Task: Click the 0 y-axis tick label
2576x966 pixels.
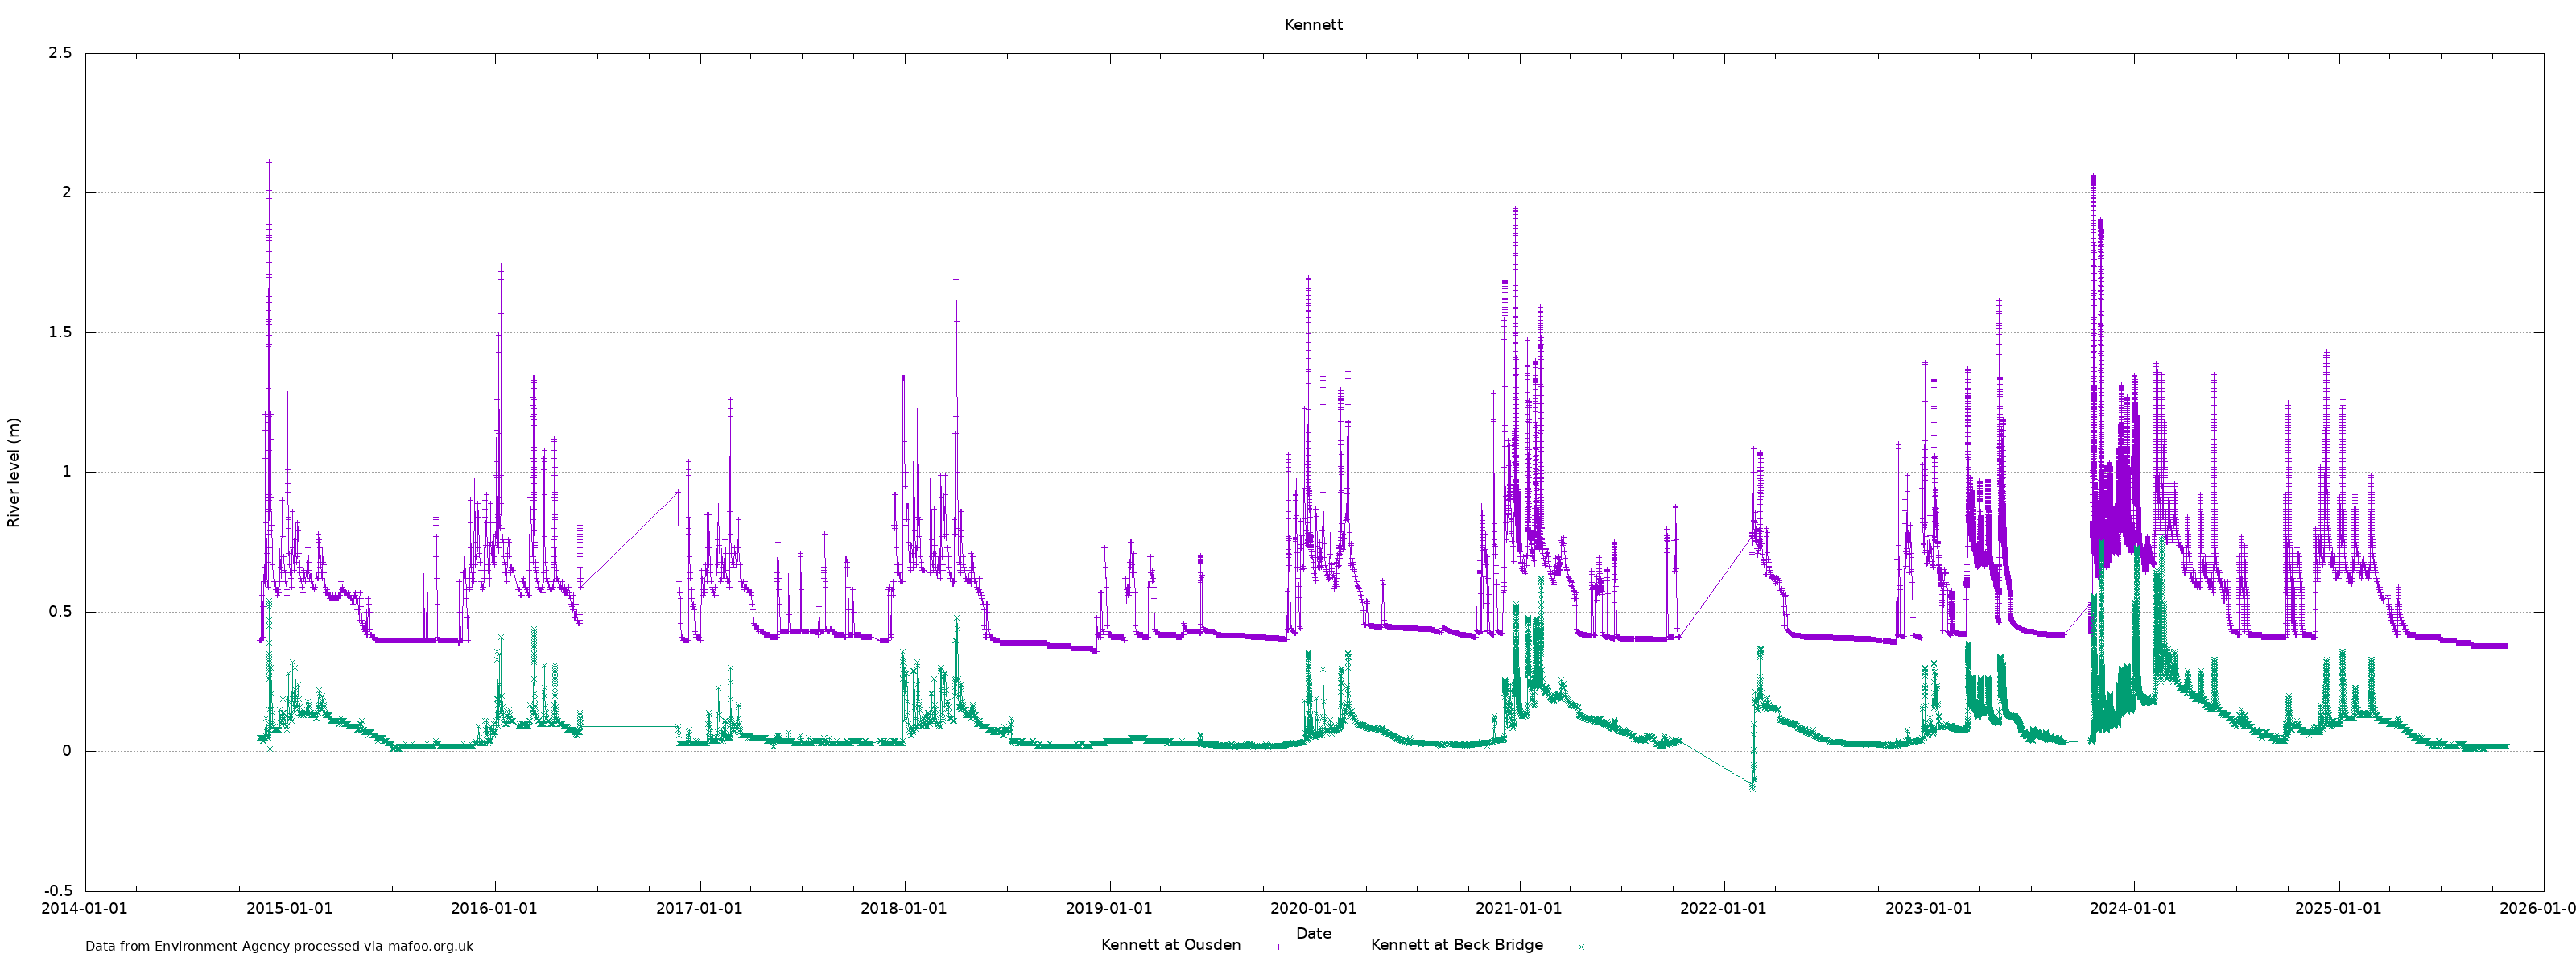Action: 67,752
